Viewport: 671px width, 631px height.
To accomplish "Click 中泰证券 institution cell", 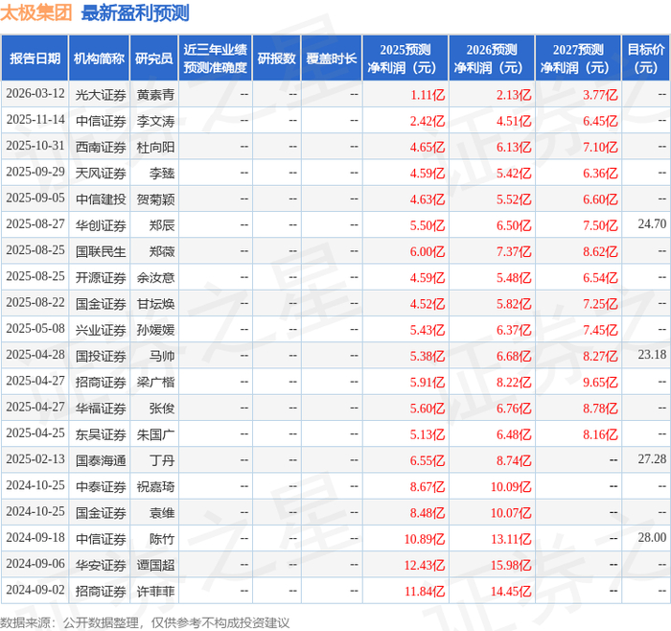I will (101, 487).
